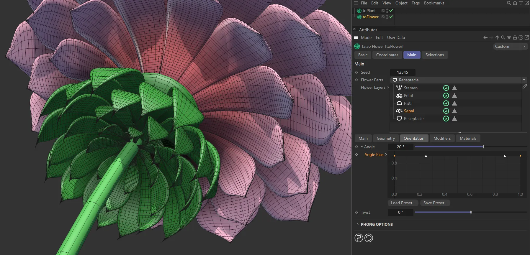The image size is (530, 255).
Task: Click the Seed value field
Action: click(403, 72)
